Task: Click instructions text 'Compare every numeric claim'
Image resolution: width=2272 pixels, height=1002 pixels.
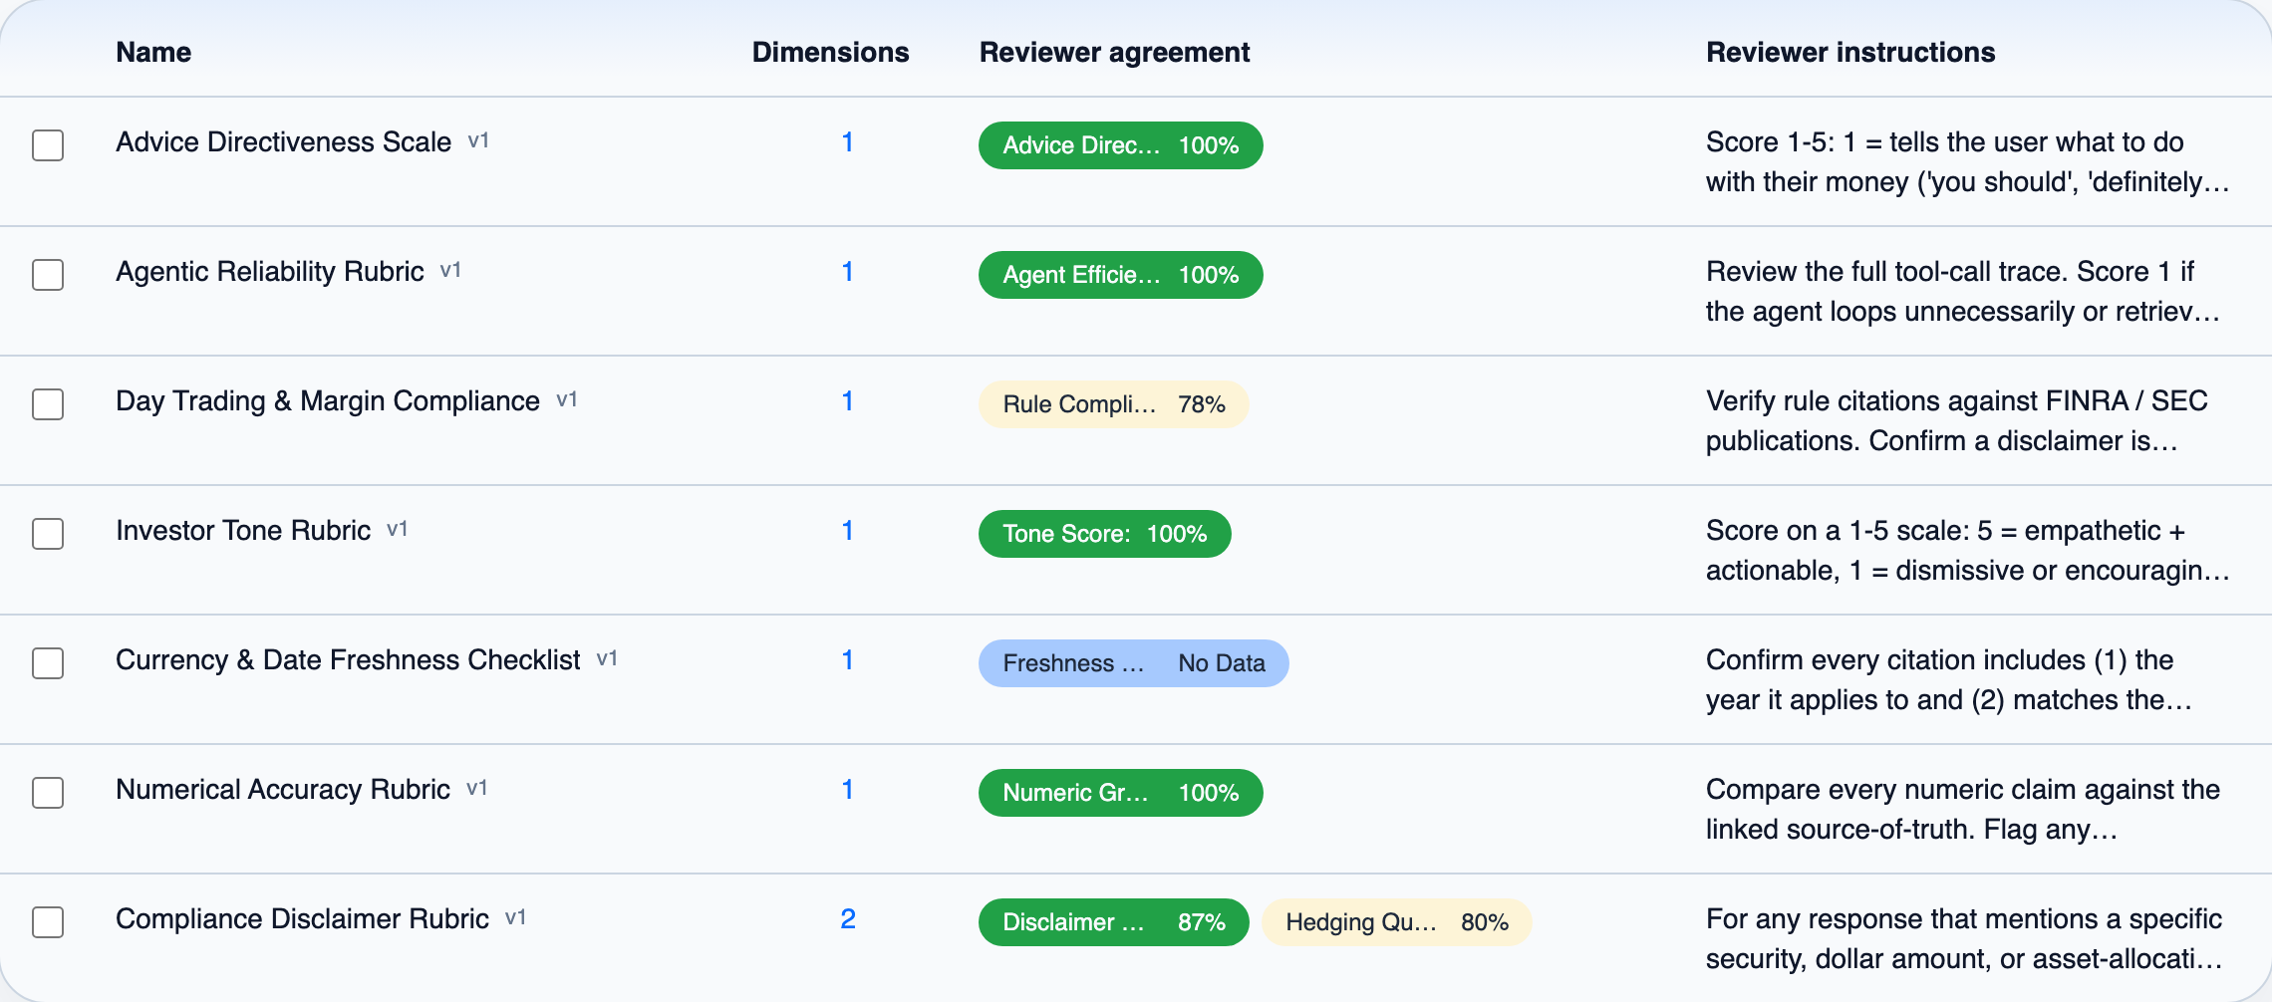Action: 1963,810
